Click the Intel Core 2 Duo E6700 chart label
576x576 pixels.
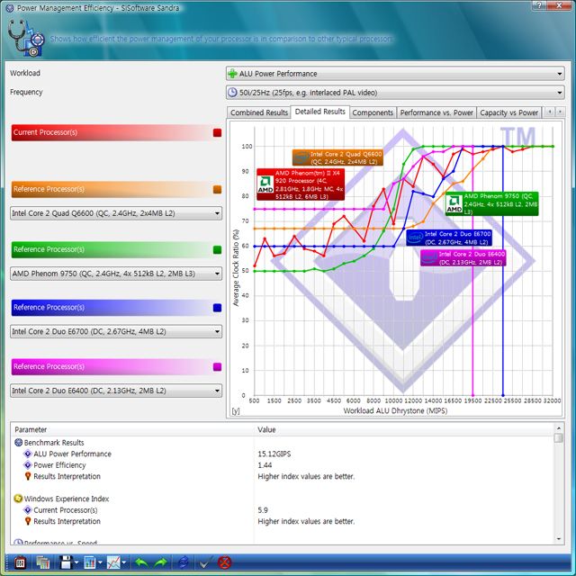coord(449,238)
